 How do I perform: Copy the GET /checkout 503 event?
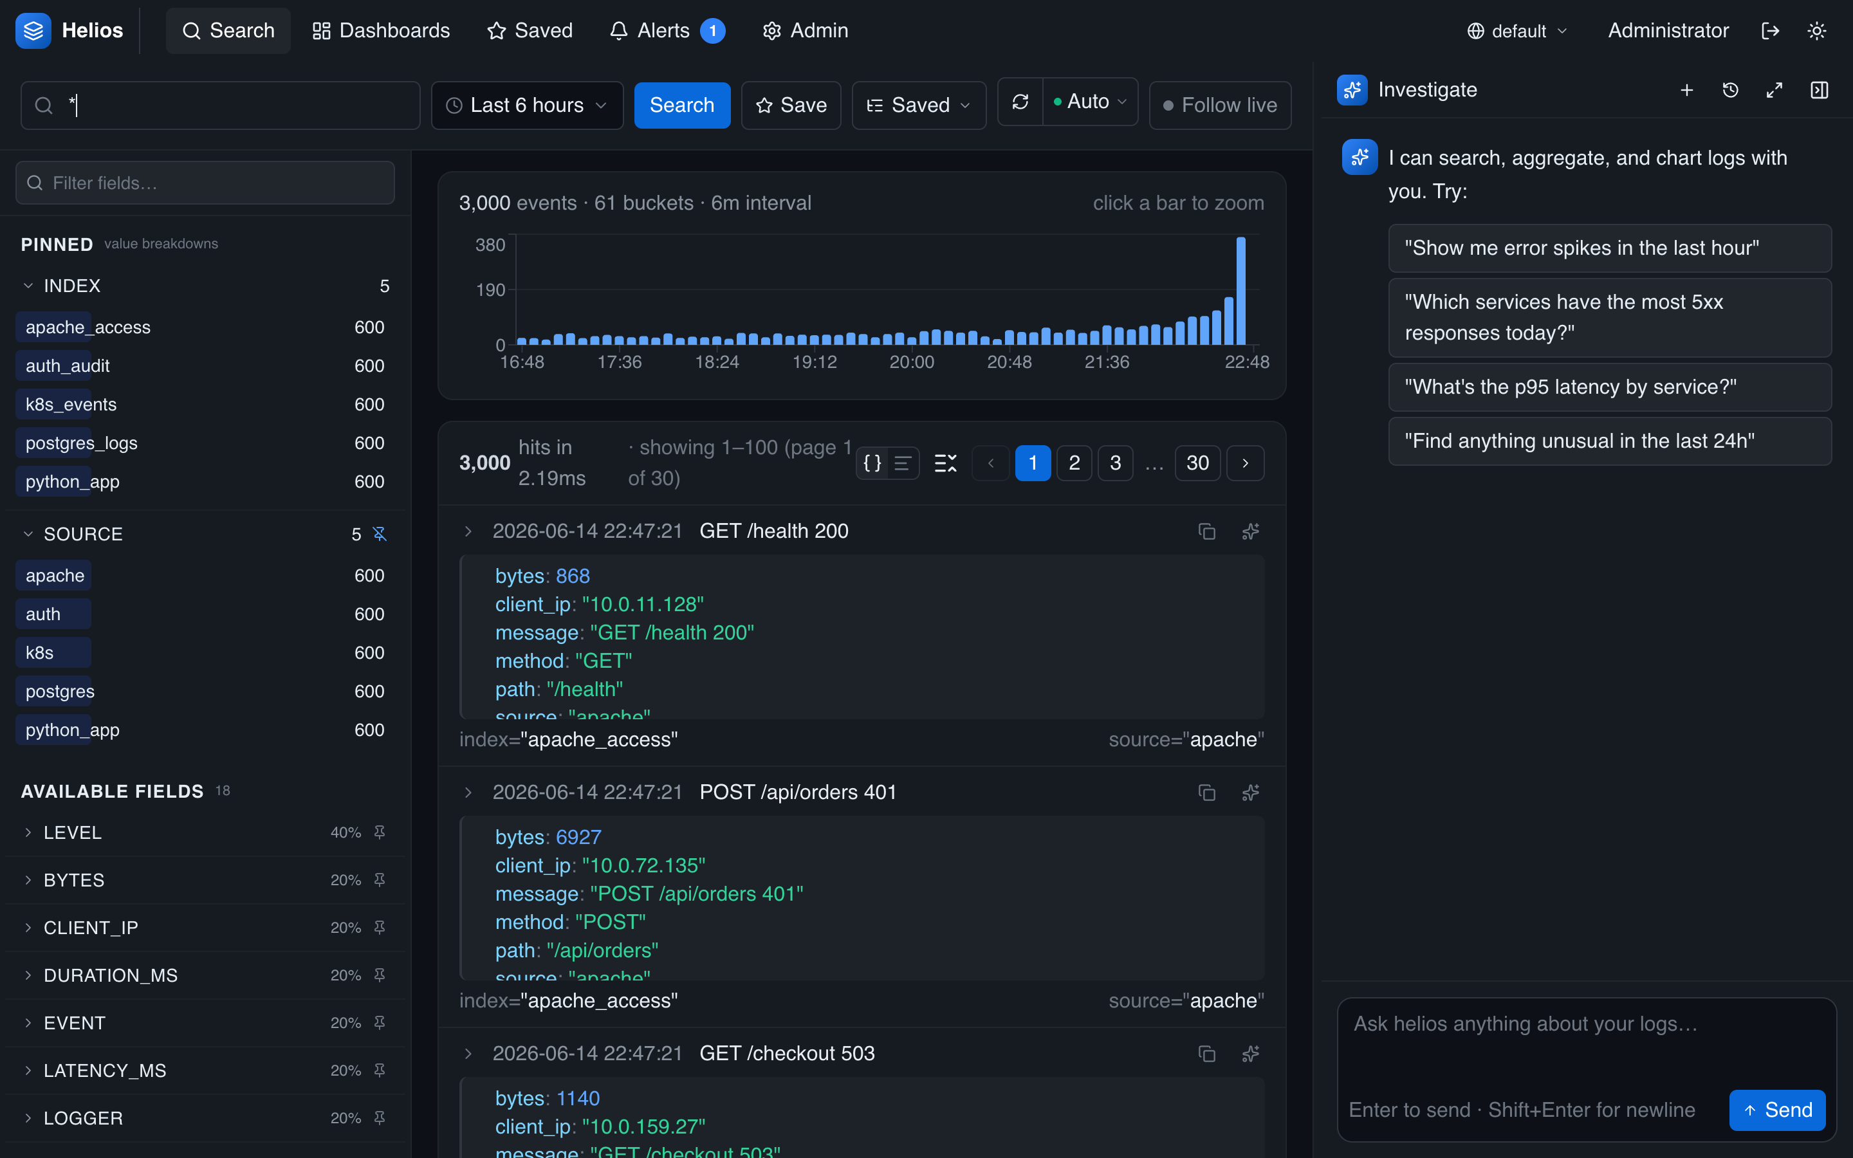pos(1207,1054)
